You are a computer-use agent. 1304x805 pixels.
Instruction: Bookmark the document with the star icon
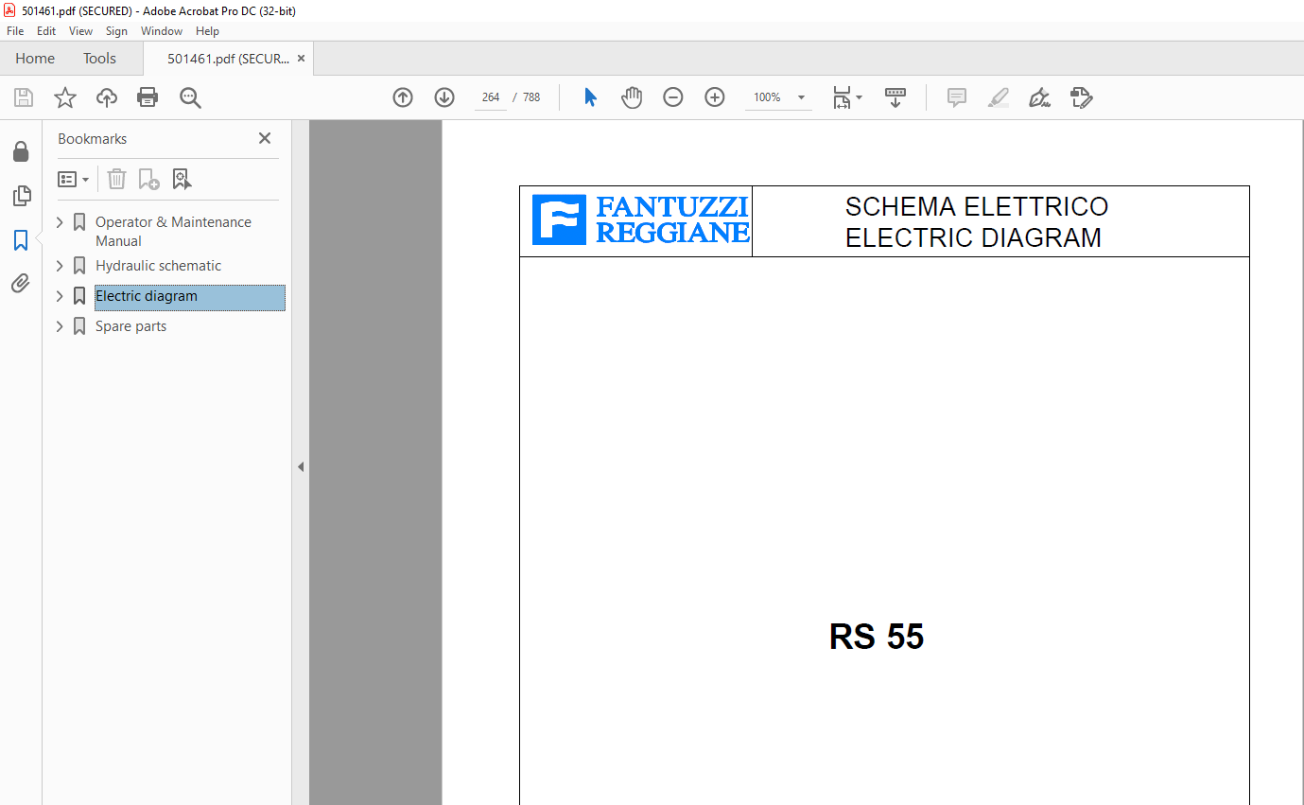pyautogui.click(x=65, y=97)
